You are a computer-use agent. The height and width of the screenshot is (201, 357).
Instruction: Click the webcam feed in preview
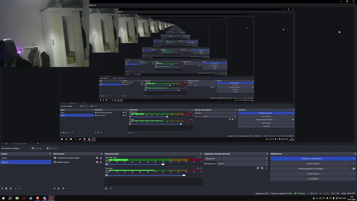pos(45,33)
